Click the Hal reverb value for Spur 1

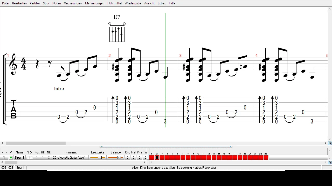click(133, 158)
